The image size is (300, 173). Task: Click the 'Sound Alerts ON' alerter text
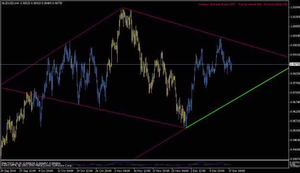pos(276,4)
